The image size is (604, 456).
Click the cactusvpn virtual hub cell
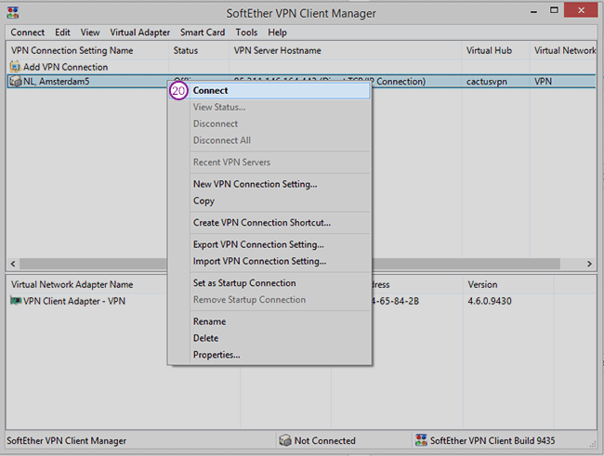tap(487, 82)
